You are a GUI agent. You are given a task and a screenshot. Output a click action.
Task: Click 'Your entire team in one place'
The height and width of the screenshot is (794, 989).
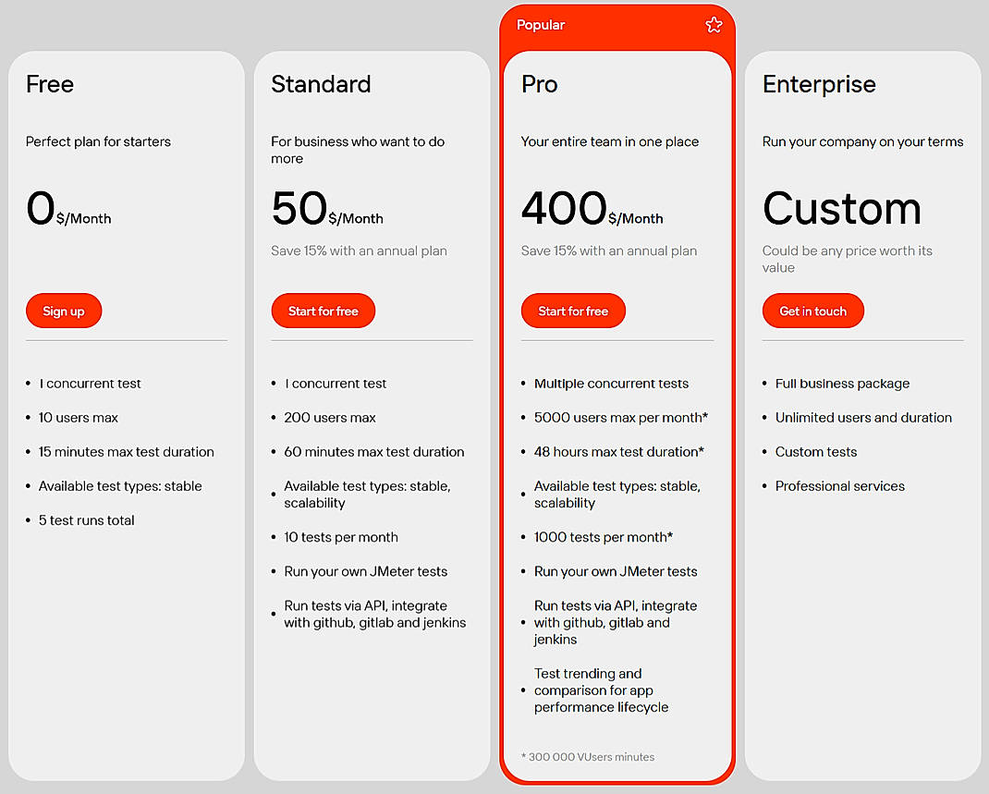coord(610,142)
